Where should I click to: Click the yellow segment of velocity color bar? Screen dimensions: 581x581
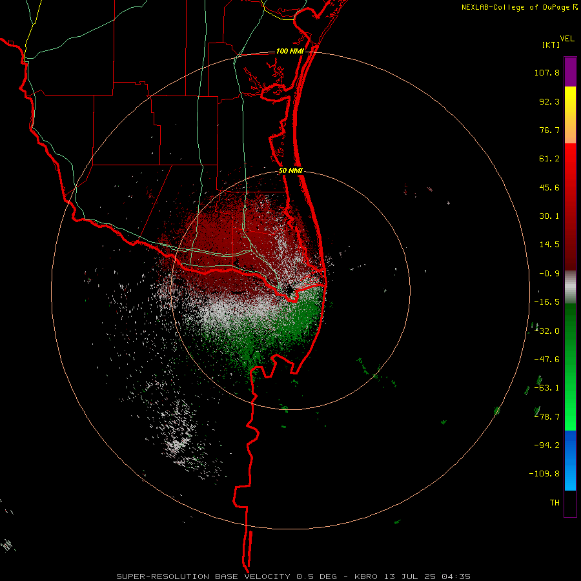(x=570, y=115)
